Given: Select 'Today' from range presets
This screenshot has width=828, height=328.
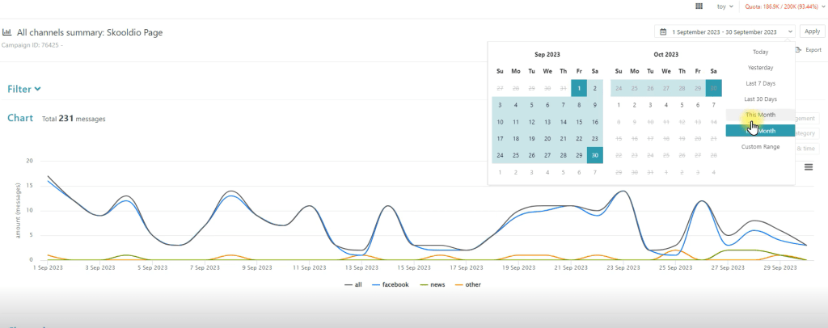Looking at the screenshot, I should [x=760, y=52].
